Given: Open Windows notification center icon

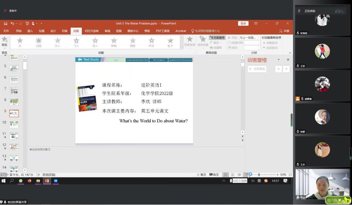Looking at the screenshot, I should [285, 181].
